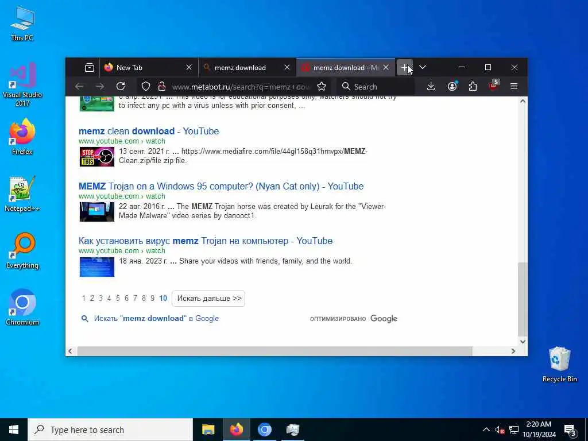Close the second memz download tab
Viewport: 588px width, 441px height.
pos(287,68)
